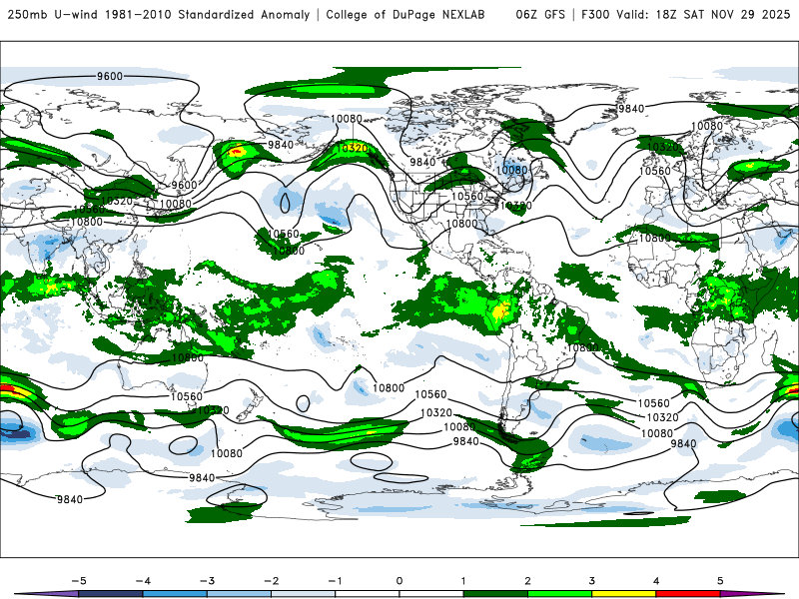The image size is (799, 599).
Task: Click the '1' colorbar tick label
Action: pyautogui.click(x=463, y=581)
